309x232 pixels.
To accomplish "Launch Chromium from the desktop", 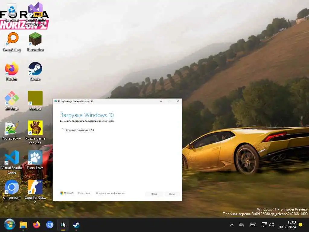I will [12, 190].
